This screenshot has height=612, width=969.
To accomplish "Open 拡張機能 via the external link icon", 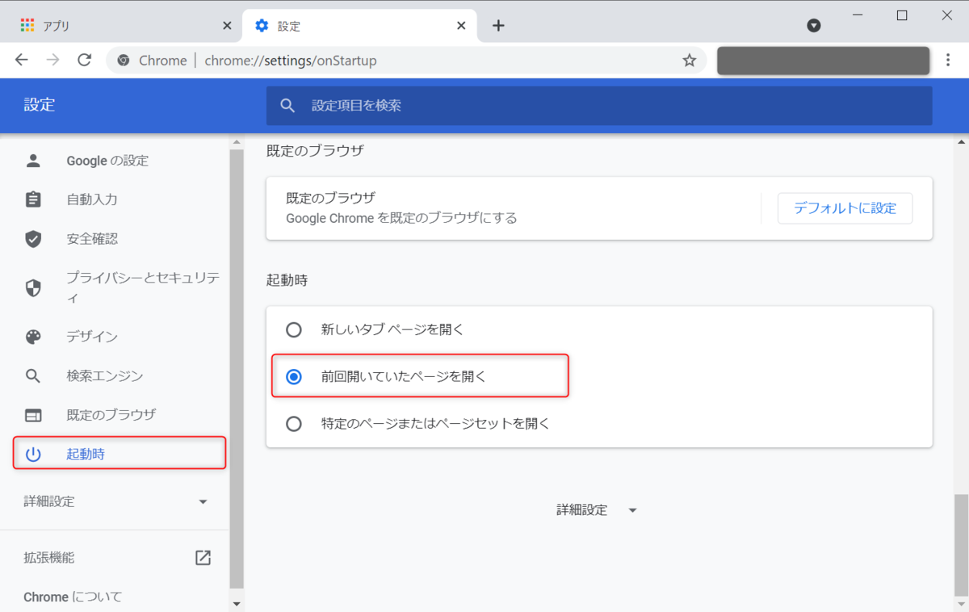I will point(203,557).
